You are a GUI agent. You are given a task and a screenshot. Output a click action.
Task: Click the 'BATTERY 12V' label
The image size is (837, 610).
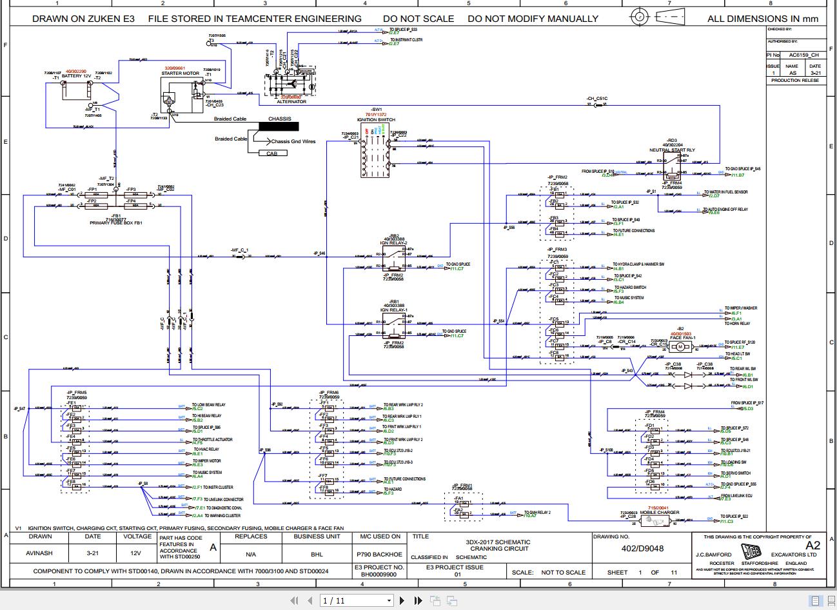coord(77,76)
